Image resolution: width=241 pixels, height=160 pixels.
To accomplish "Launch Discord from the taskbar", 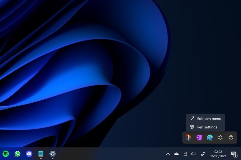I will [29, 154].
